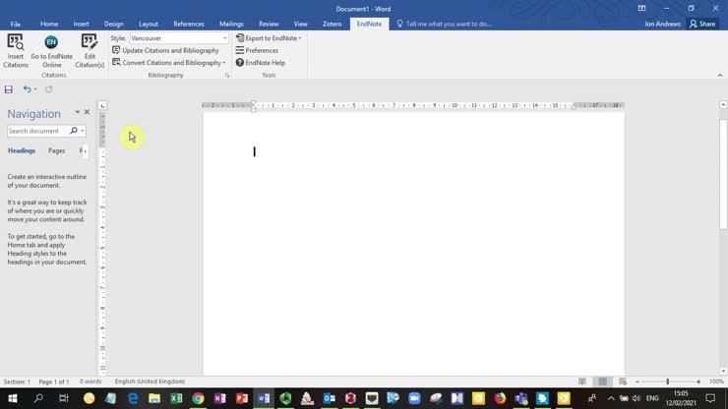Screen dimensions: 728x409
Task: Open Outlook from the taskbar
Action: coord(330,398)
